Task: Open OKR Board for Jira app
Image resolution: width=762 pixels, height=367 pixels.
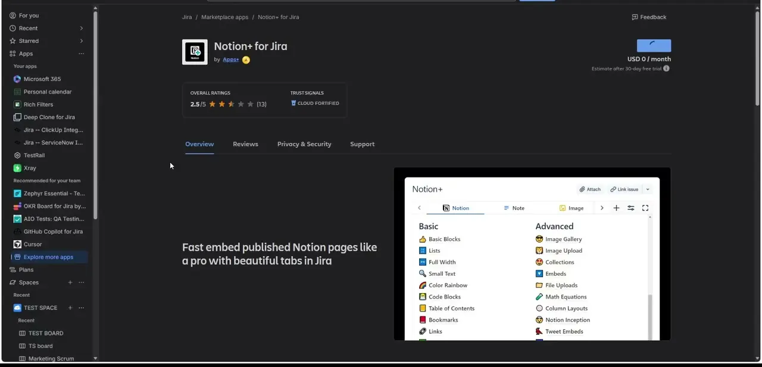Action: click(50, 206)
